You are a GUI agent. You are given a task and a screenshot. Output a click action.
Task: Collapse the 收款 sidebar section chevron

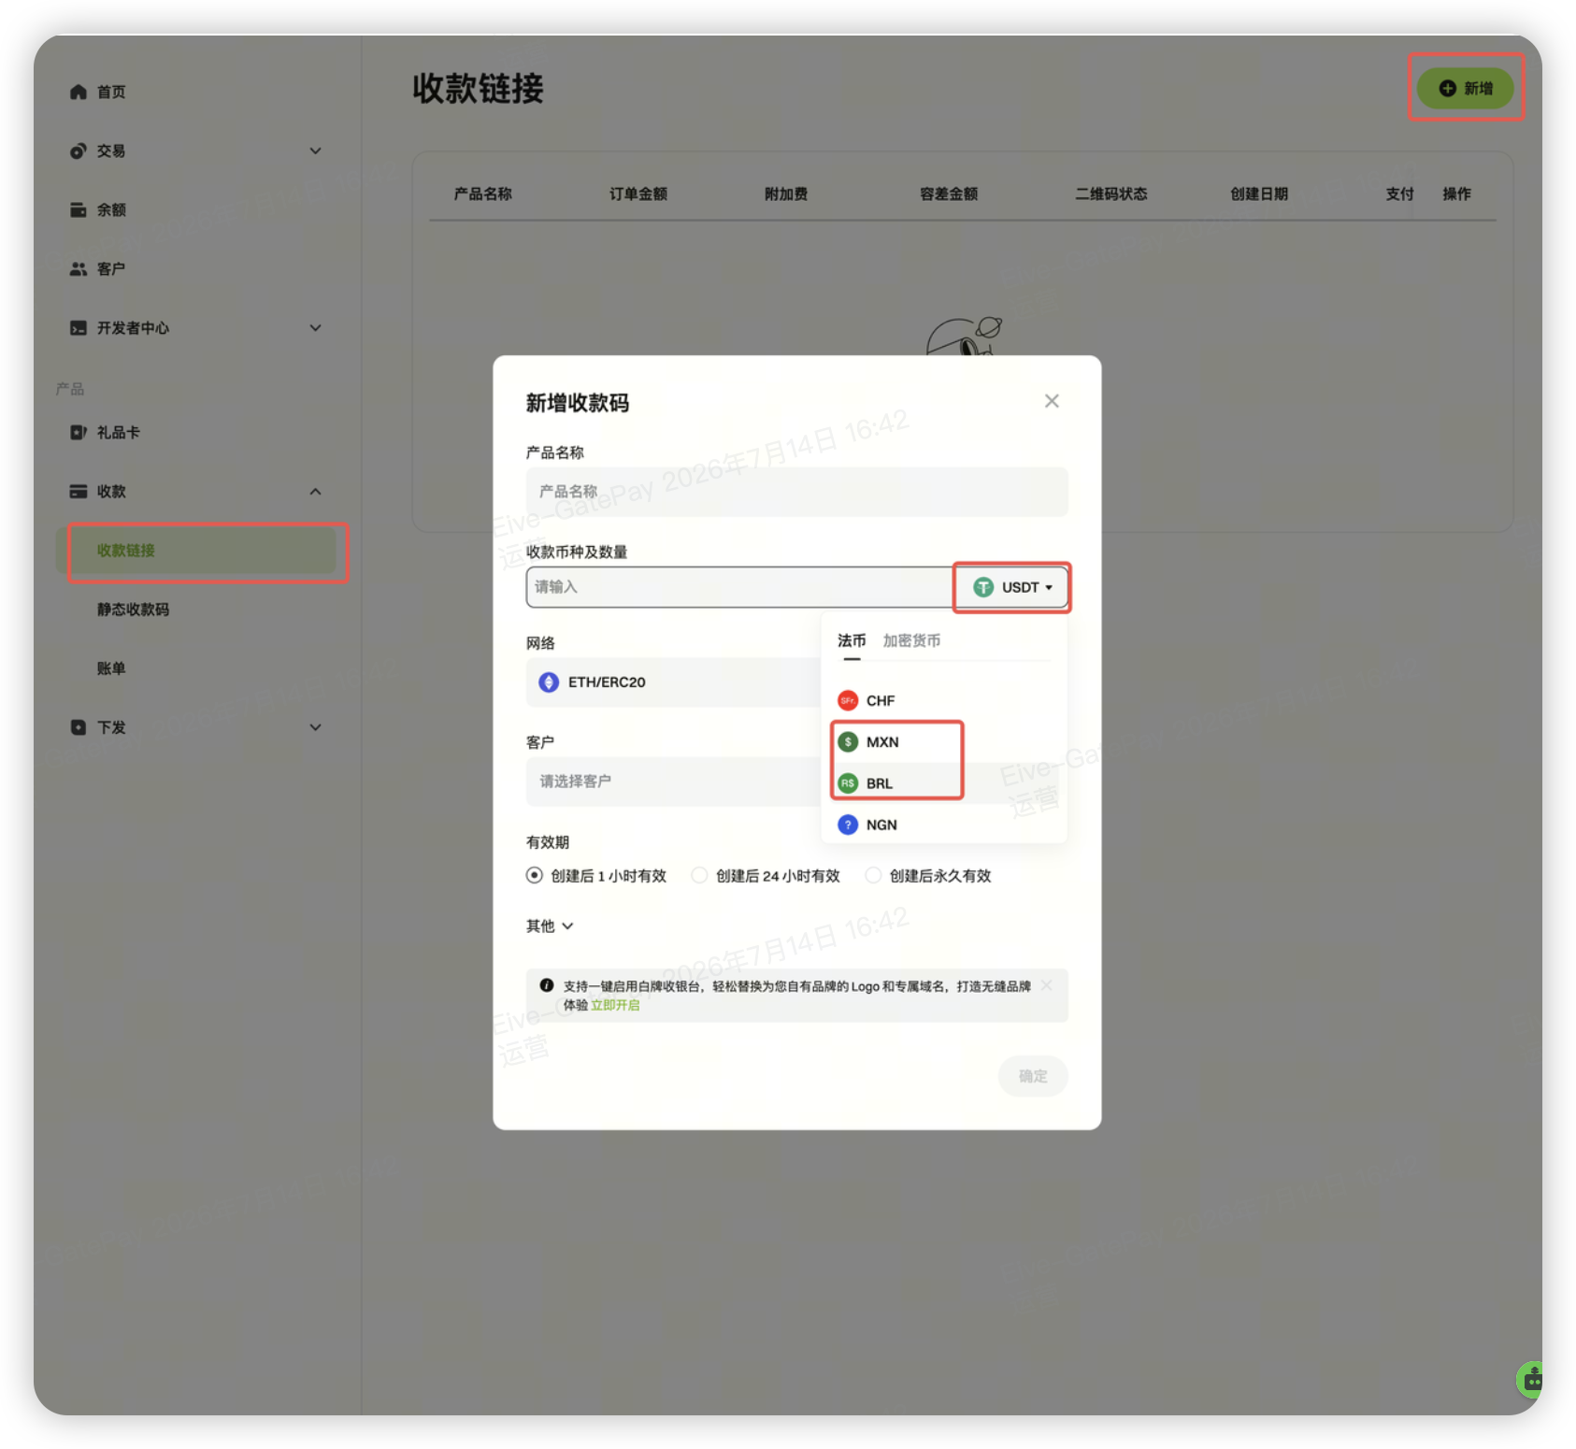coord(316,491)
